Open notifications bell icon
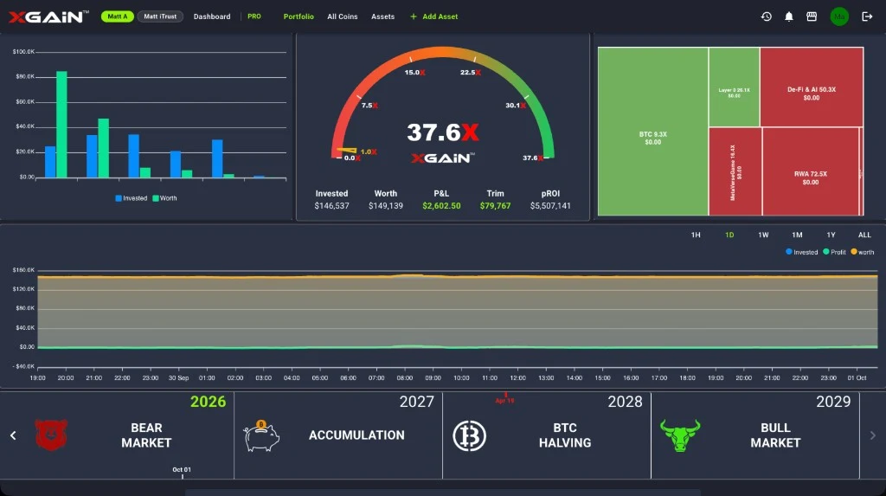886x496 pixels. pos(789,16)
